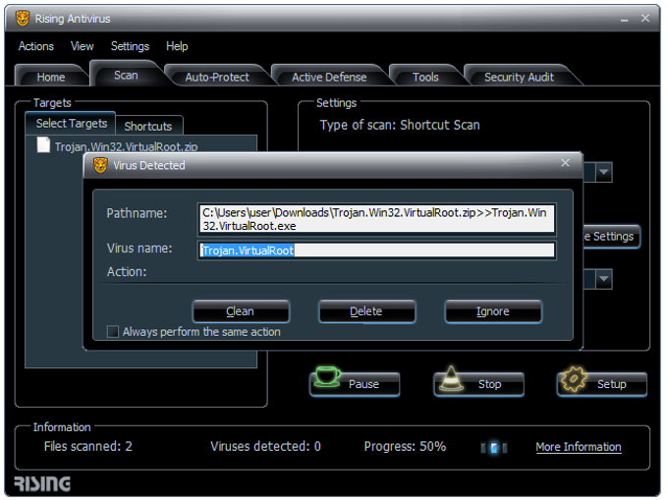Open Setup button

tap(602, 384)
